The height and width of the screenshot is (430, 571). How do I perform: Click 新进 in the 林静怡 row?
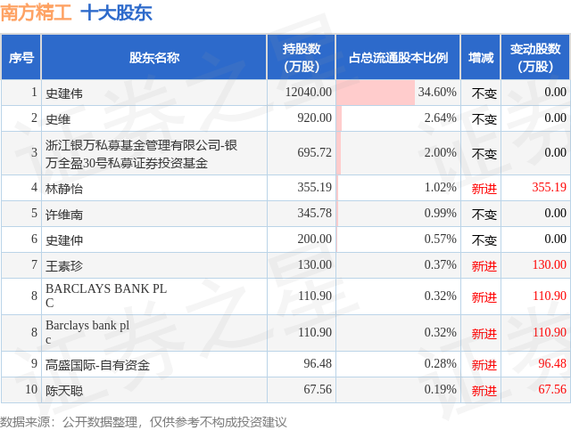484,189
